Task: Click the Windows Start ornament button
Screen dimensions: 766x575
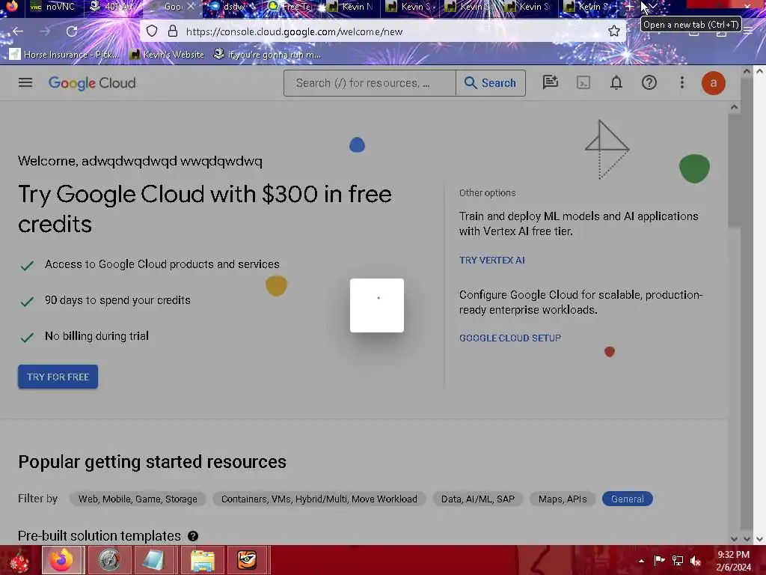Action: point(18,560)
